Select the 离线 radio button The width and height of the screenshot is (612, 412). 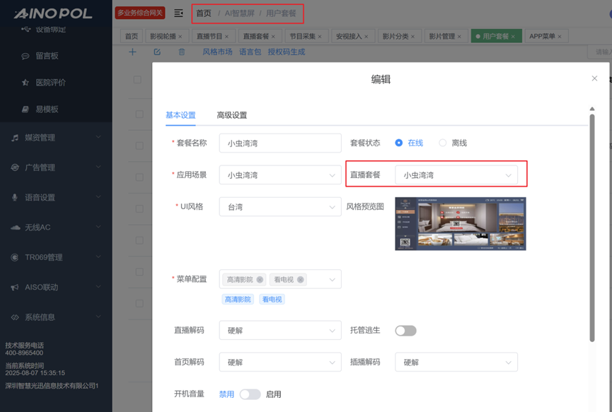coord(443,143)
